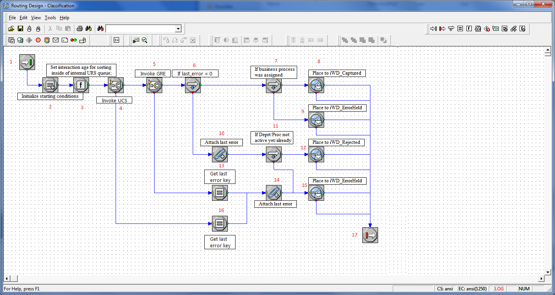555x295 pixels.
Task: Click the 'Place to iWD_Rejected' label
Action: pos(336,142)
